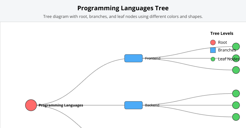The image size is (246, 128).
Task: Click the red Root swatch in legend
Action: [x=213, y=42]
